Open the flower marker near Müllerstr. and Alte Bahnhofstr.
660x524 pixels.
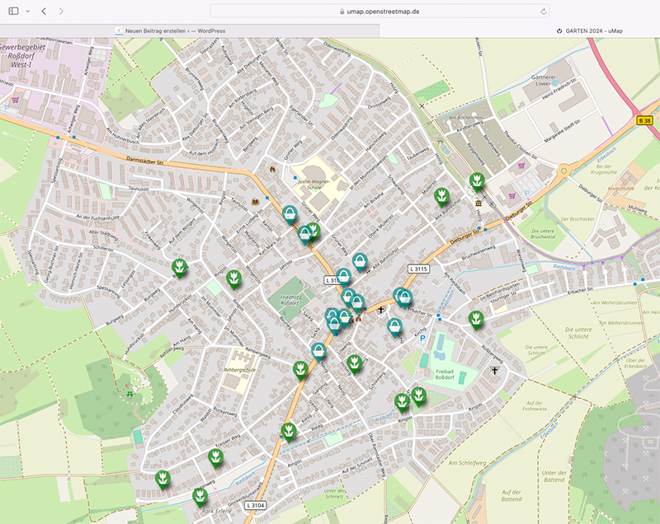(x=441, y=197)
